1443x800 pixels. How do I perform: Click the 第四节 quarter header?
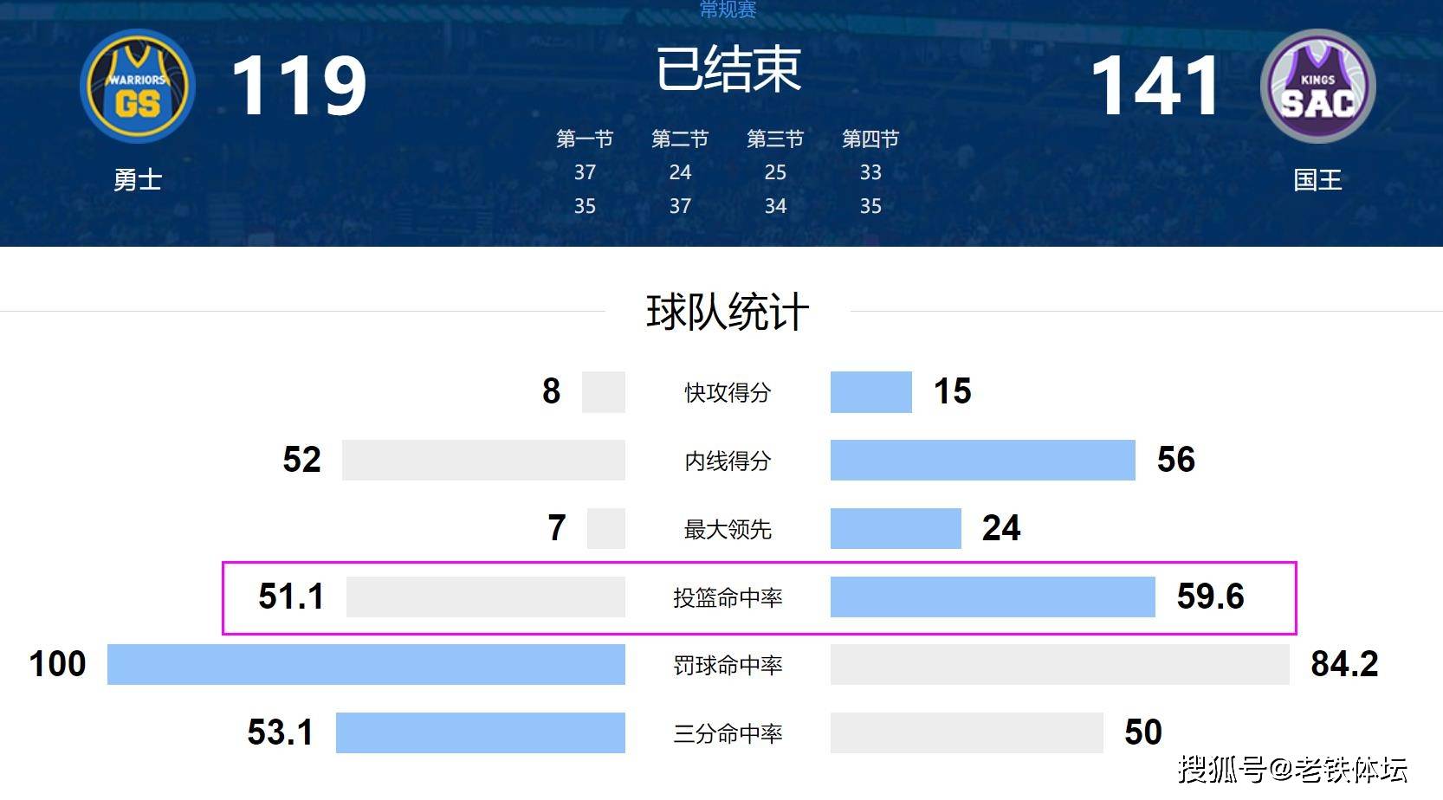(x=870, y=139)
